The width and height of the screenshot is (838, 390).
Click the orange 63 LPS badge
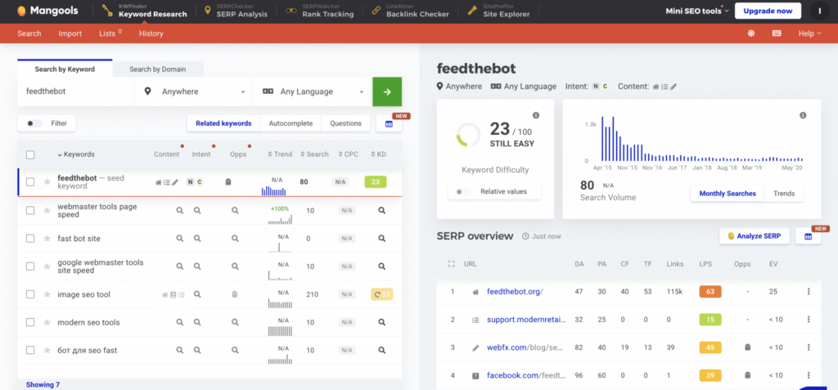pyautogui.click(x=710, y=292)
